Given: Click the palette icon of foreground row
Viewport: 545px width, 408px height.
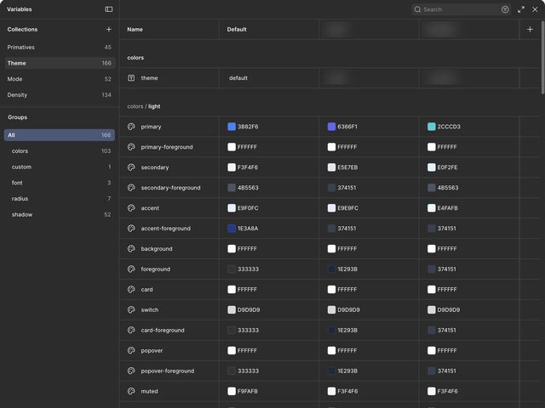Looking at the screenshot, I should point(131,269).
